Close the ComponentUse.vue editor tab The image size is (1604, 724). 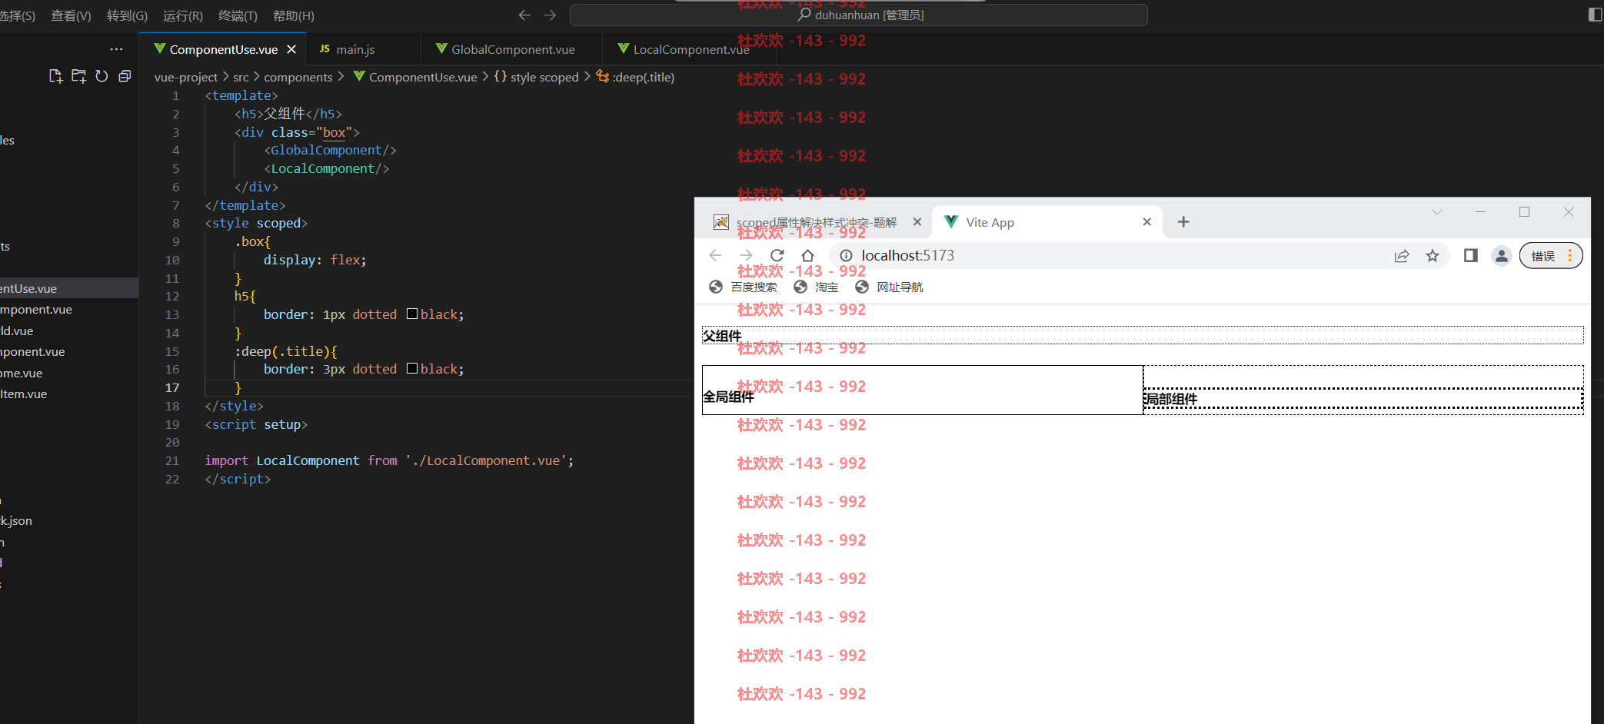pos(291,49)
